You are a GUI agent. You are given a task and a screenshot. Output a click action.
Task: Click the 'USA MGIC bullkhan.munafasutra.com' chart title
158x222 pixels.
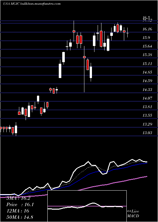32,4
